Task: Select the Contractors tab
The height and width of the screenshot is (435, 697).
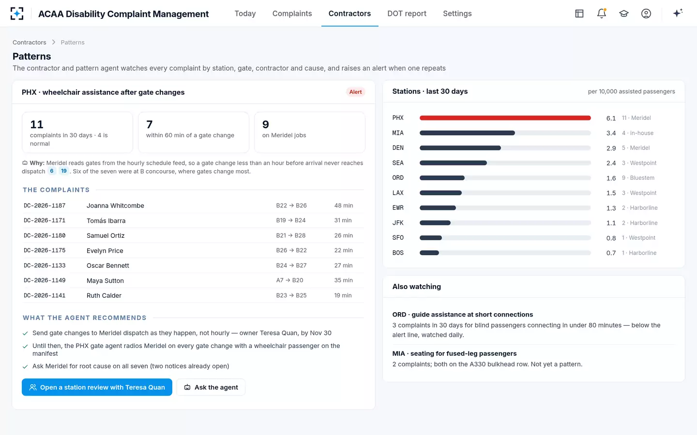Action: tap(349, 14)
